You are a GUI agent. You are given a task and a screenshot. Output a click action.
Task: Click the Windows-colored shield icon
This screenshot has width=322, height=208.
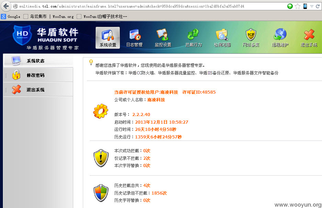click(x=101, y=193)
